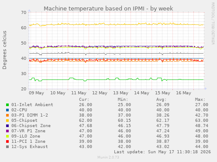Click the Chipset min value 60.15
217x162 pixels.
(x=124, y=121)
